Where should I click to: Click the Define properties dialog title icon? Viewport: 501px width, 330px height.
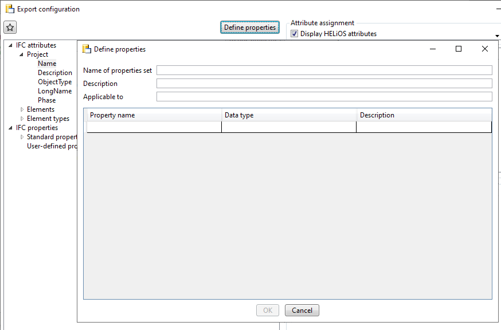point(87,49)
